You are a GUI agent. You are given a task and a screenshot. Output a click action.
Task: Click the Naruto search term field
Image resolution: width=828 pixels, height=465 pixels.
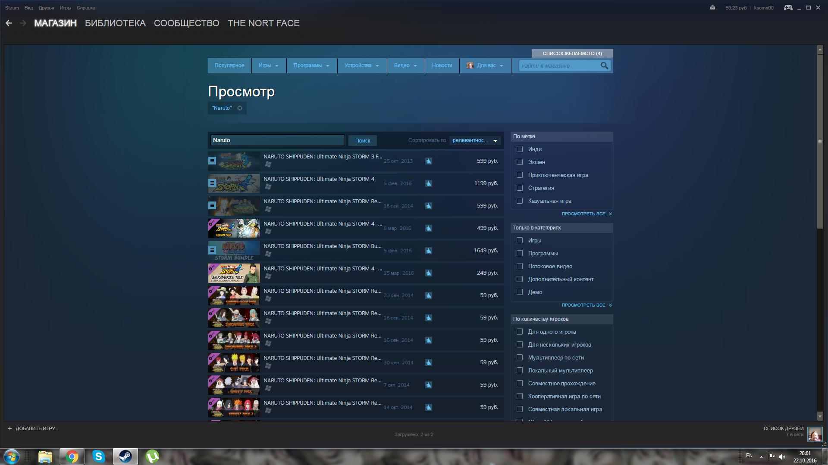(278, 140)
